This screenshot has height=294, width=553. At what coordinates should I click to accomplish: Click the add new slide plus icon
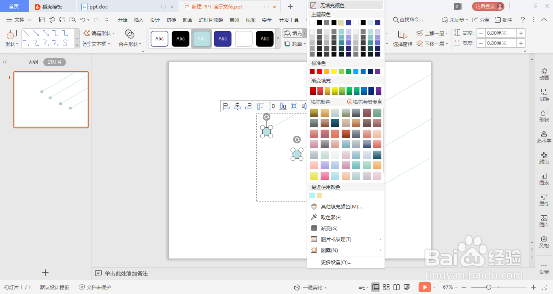click(x=45, y=273)
